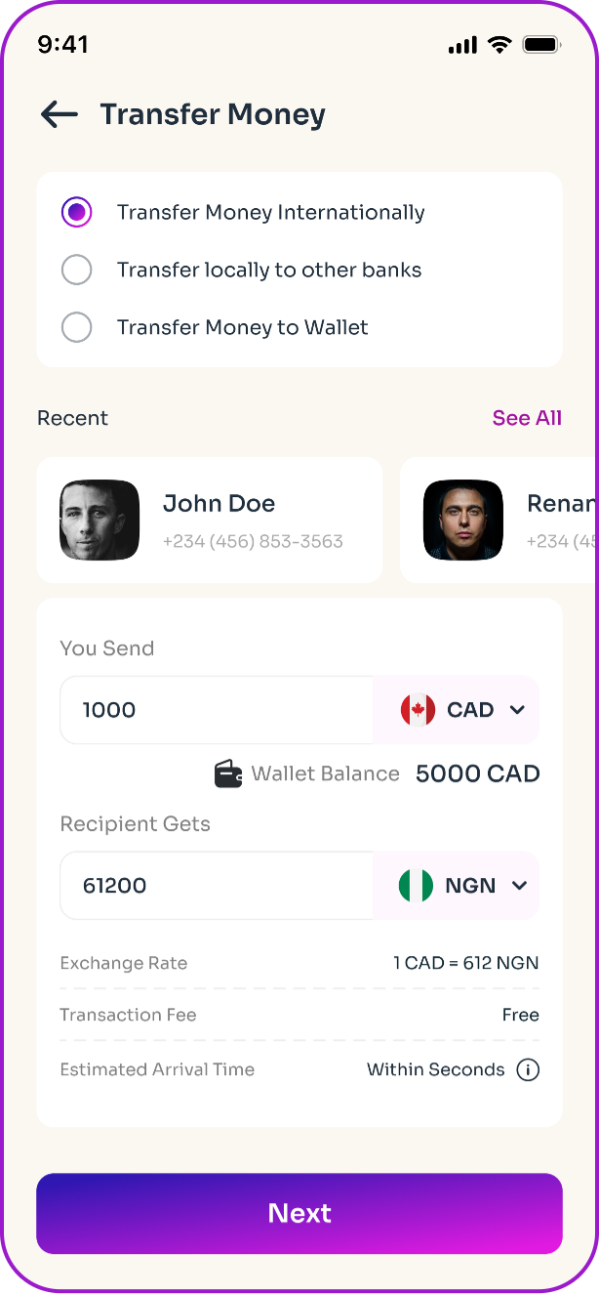Choose Transfer Money to Wallet option
The image size is (599, 1294).
click(77, 328)
